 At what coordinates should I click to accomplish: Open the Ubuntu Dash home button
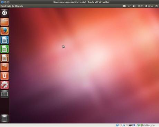[x=4, y=13]
